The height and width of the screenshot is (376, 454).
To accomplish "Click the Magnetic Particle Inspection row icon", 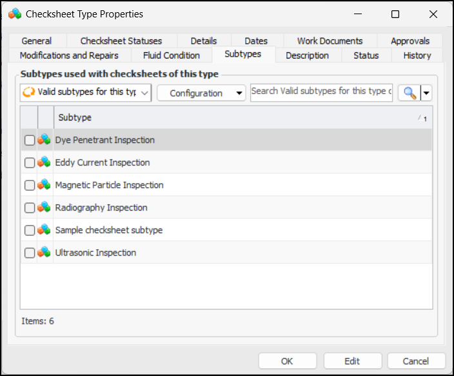I will [44, 185].
